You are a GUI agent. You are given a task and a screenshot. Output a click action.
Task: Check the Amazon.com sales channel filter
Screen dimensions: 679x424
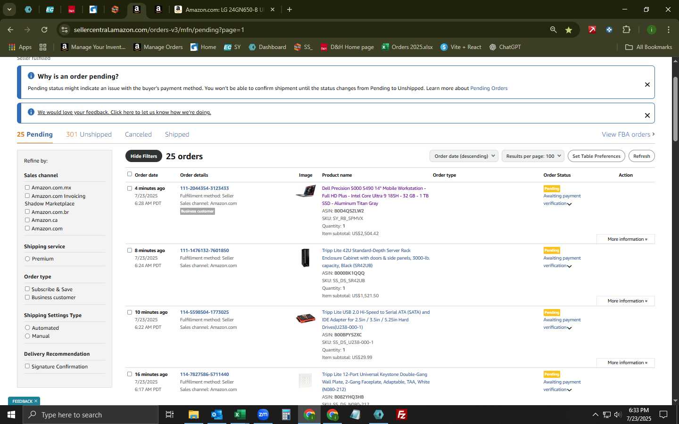(x=27, y=228)
